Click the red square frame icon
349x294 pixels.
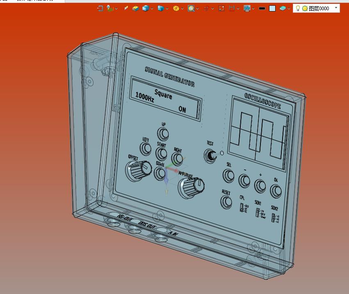(x=221, y=9)
